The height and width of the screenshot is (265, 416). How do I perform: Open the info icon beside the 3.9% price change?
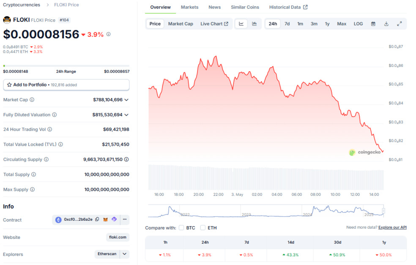pos(109,34)
